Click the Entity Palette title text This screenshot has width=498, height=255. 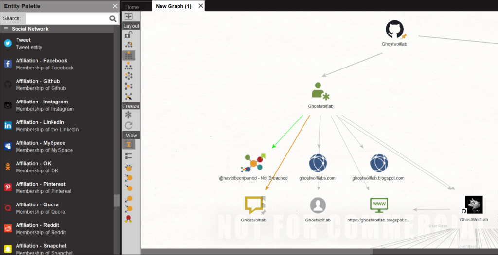click(22, 6)
